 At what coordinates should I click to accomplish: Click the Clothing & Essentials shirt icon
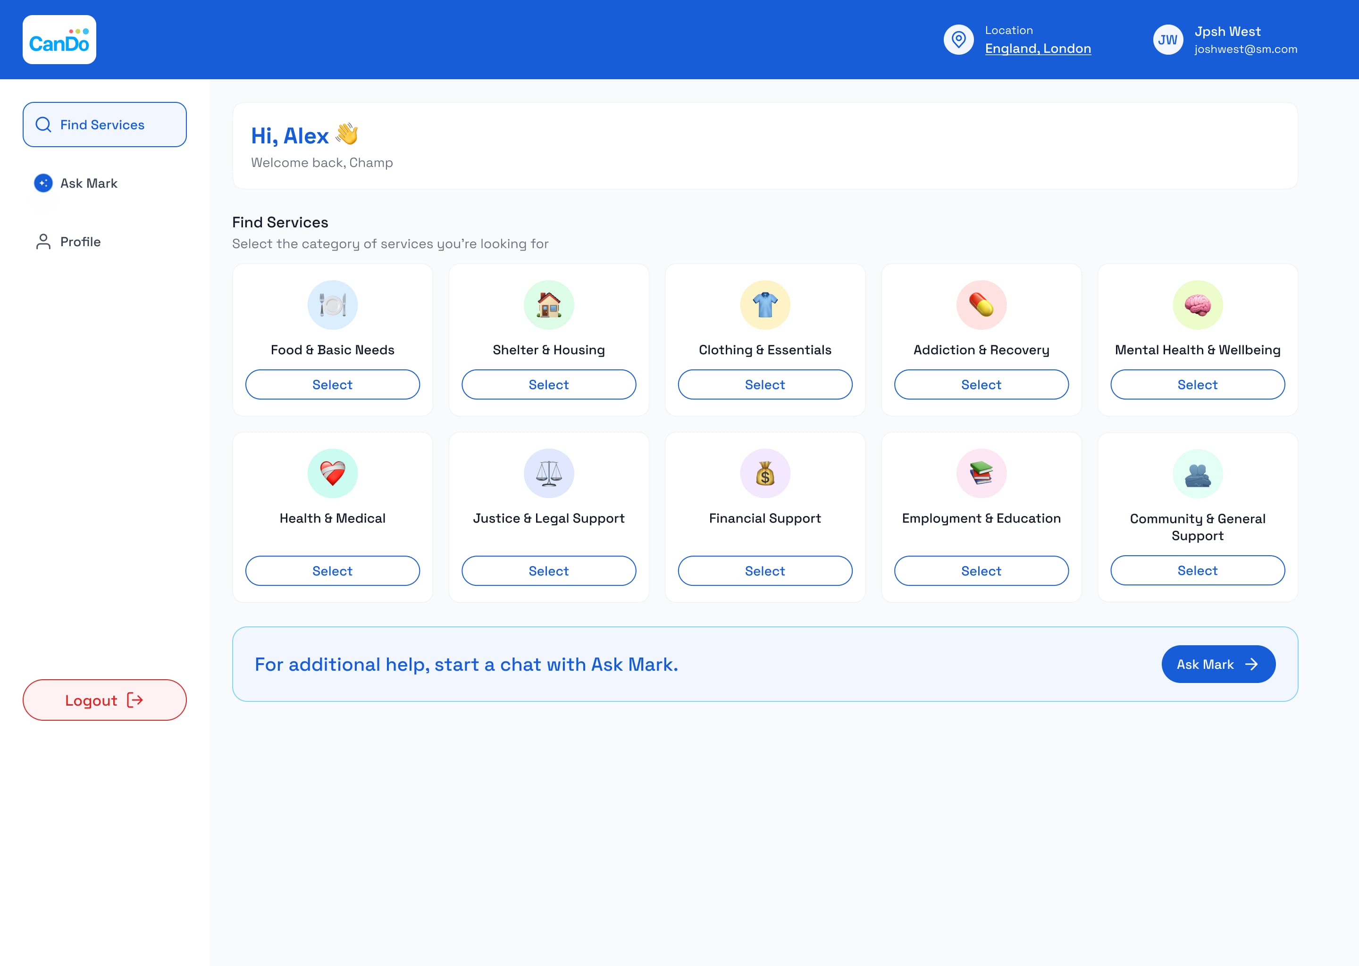point(765,305)
